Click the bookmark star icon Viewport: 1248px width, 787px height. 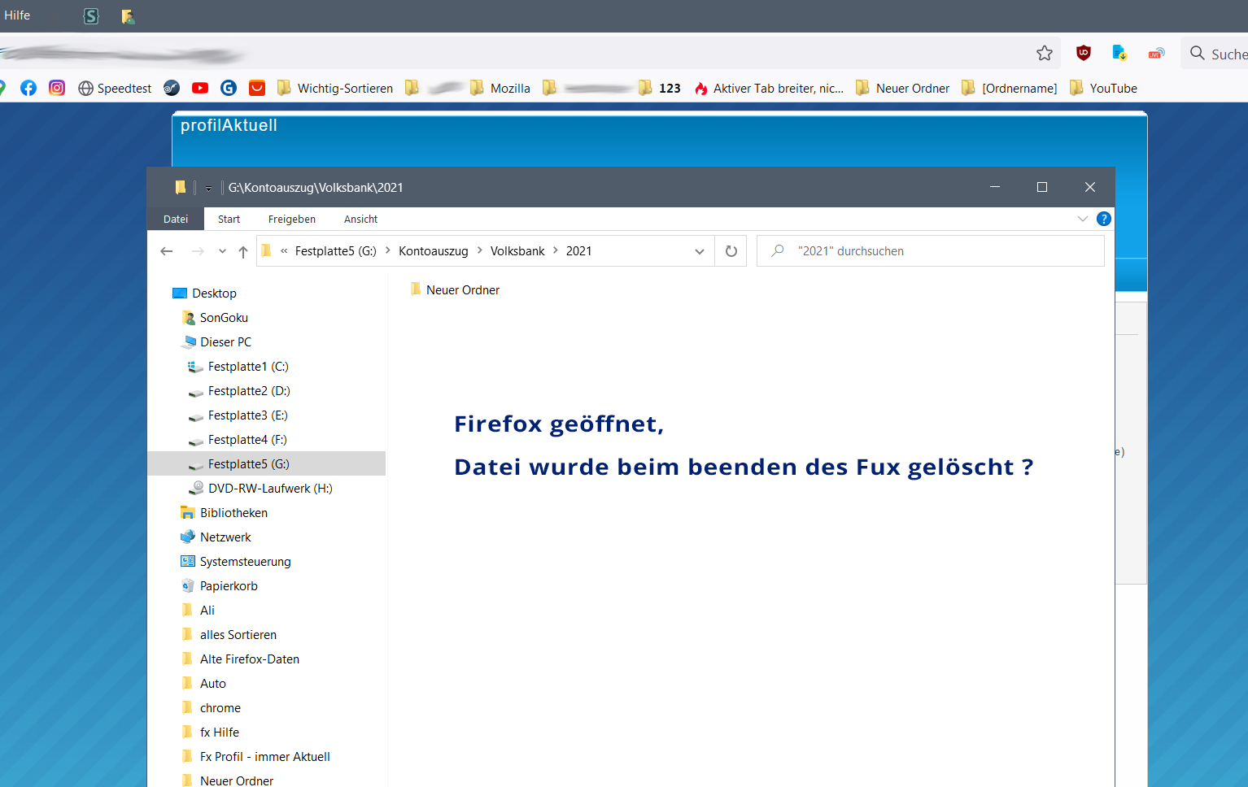point(1045,54)
